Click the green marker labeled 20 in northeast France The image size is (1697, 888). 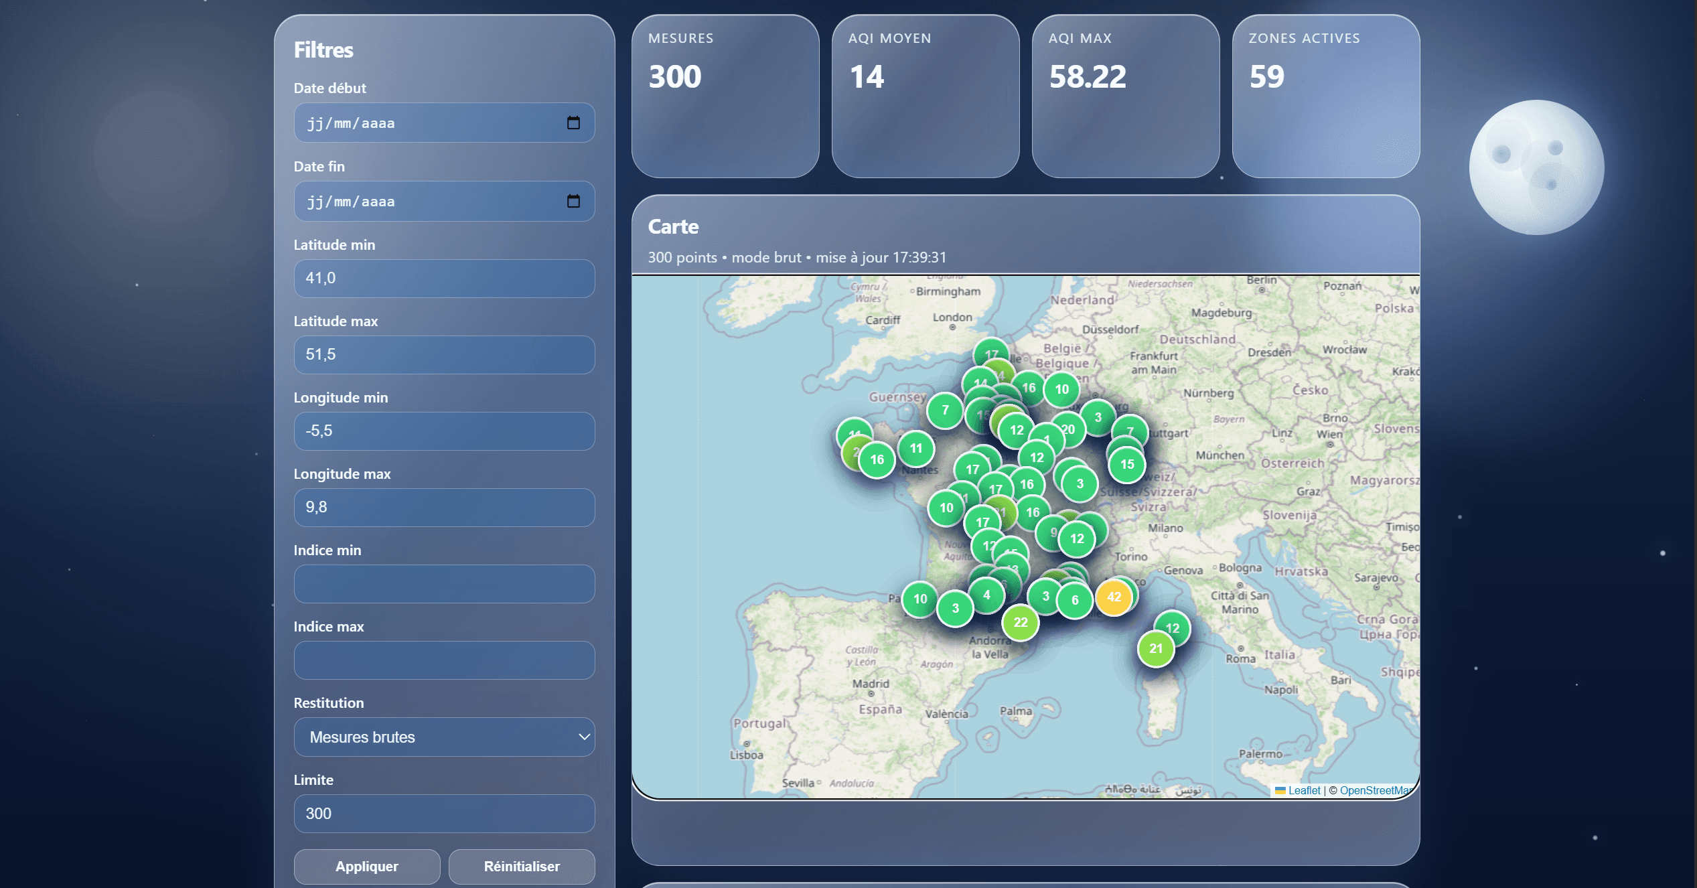pos(1069,429)
